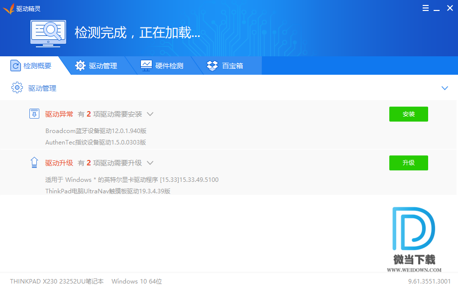Click the version number 9.61.3551.3001
458x289 pixels.
click(x=429, y=281)
